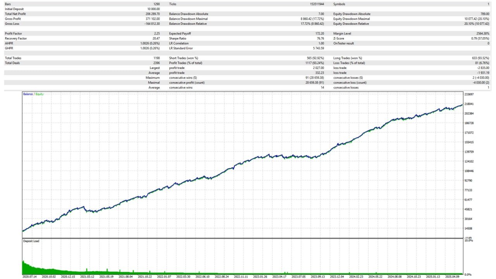Click the "GHPR" label
Screen dimensions: 496x279
pyautogui.click(x=9, y=48)
